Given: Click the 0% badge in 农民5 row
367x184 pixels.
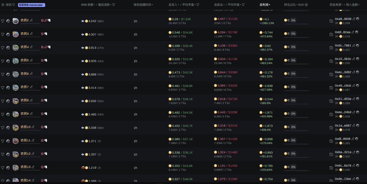Looking at the screenshot, I should [293, 60].
